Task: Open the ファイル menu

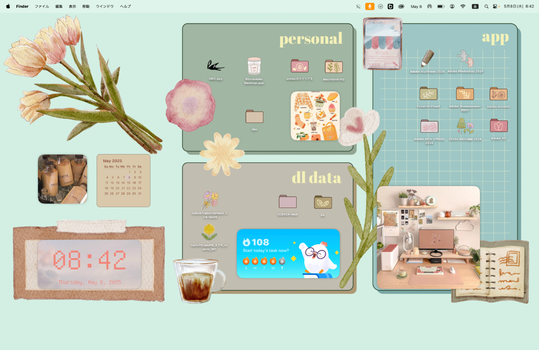Action: pyautogui.click(x=42, y=6)
